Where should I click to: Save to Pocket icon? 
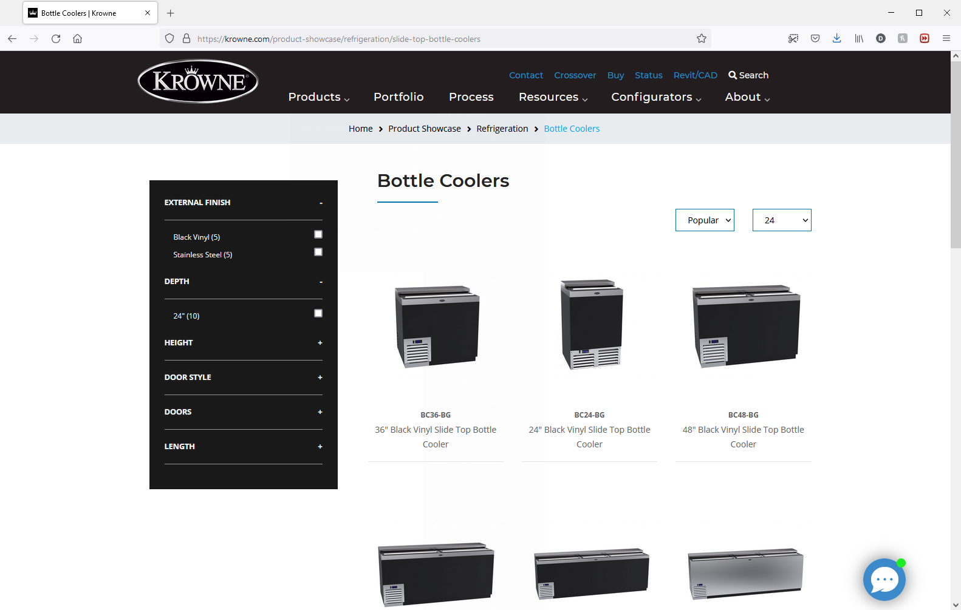coord(815,38)
